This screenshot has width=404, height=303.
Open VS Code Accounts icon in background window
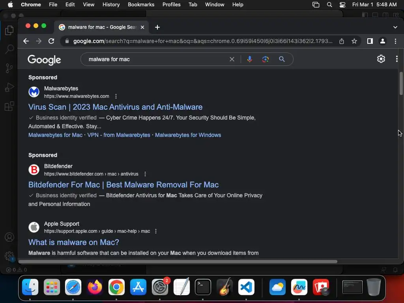(x=9, y=237)
